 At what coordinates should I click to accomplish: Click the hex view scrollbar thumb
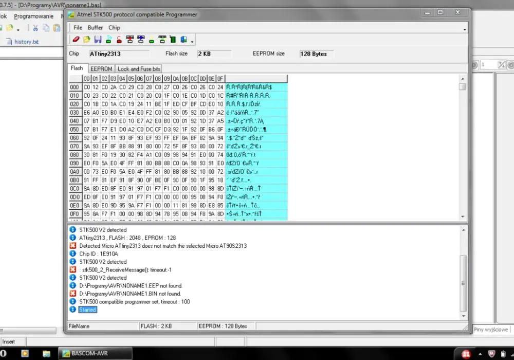pyautogui.click(x=463, y=86)
